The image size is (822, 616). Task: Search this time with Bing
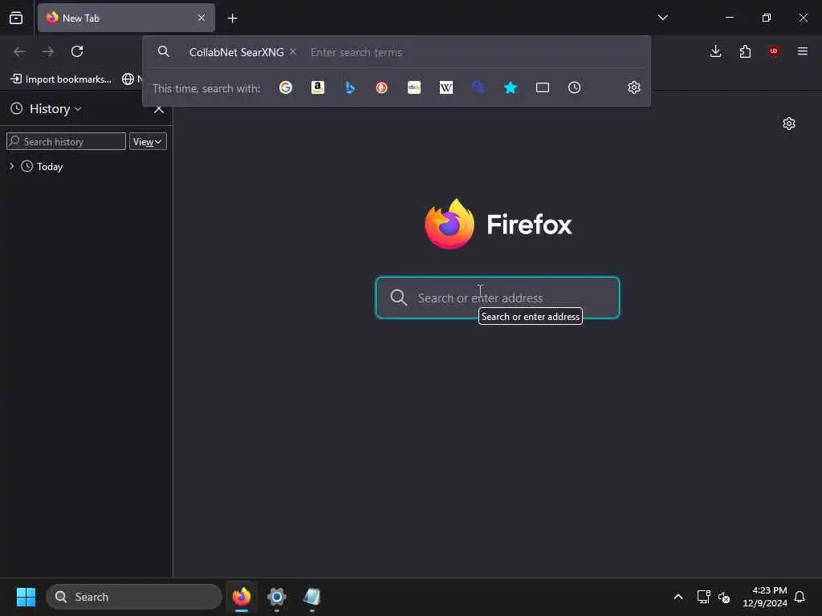[x=350, y=87]
